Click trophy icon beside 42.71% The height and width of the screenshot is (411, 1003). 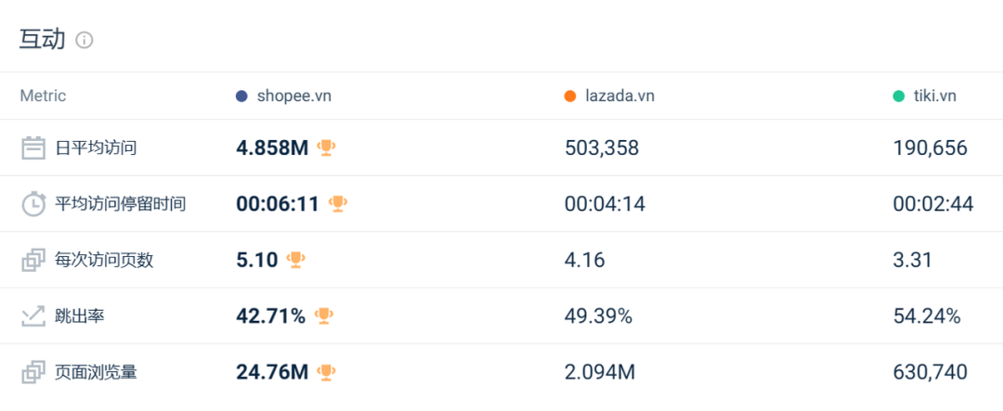(x=323, y=316)
